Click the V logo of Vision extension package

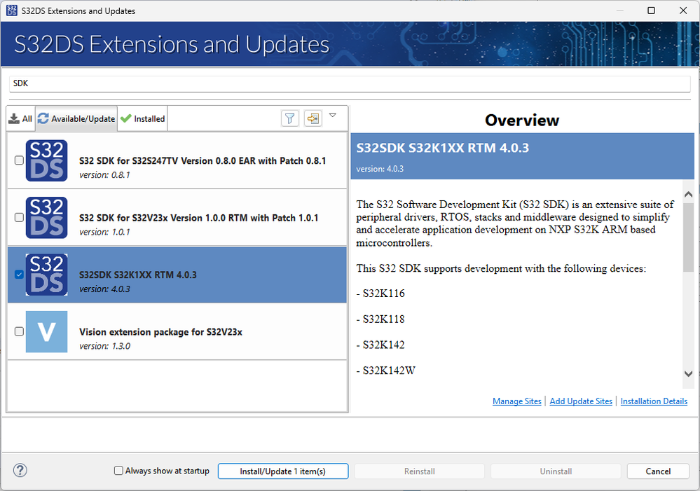tap(46, 331)
